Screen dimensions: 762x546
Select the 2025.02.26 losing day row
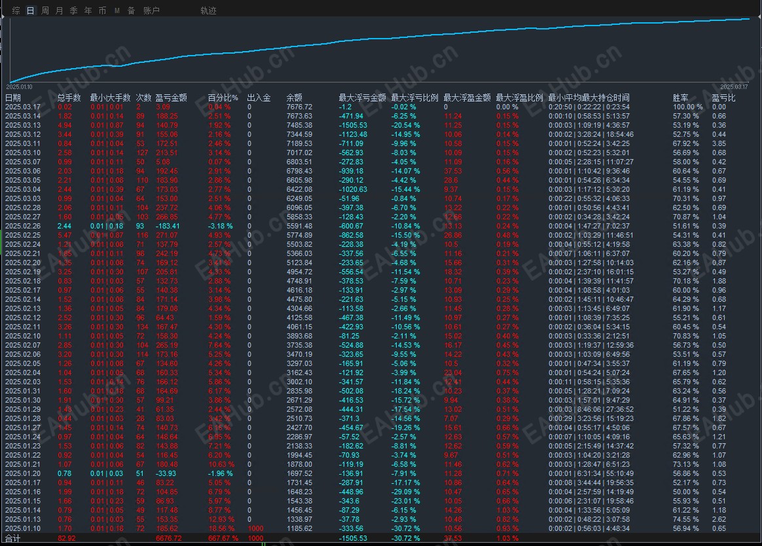381,226
